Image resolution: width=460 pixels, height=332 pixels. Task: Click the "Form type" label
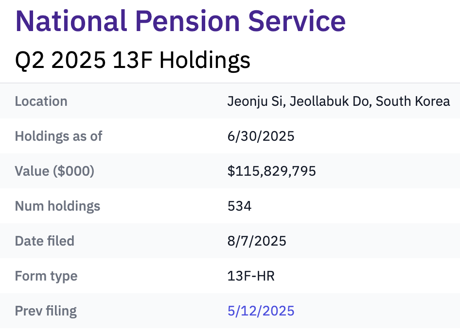pos(46,276)
